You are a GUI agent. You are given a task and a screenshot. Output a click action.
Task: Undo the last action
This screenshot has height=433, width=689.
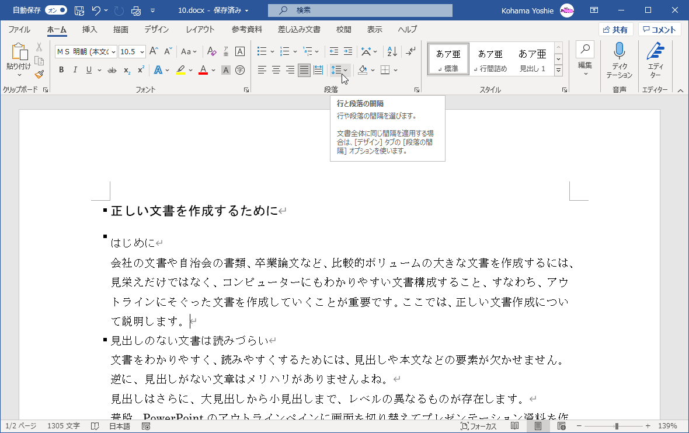click(96, 10)
